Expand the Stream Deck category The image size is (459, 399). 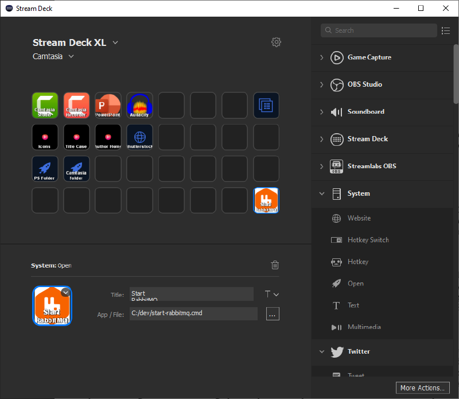[x=322, y=139]
